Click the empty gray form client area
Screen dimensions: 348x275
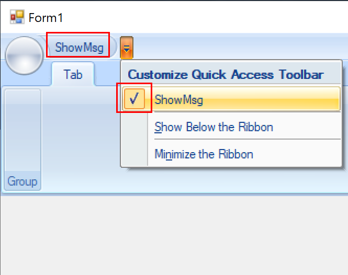coord(174,235)
